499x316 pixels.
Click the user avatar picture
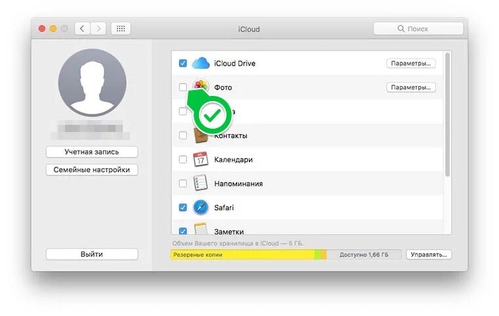[93, 83]
